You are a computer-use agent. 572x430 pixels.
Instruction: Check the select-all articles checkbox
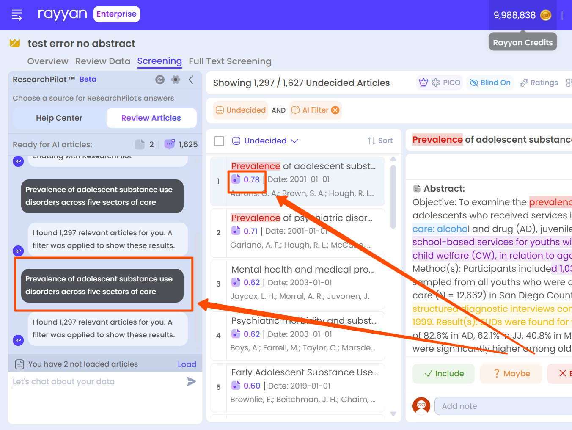click(x=219, y=141)
